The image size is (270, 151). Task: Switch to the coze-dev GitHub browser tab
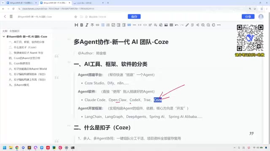[x=89, y=3]
